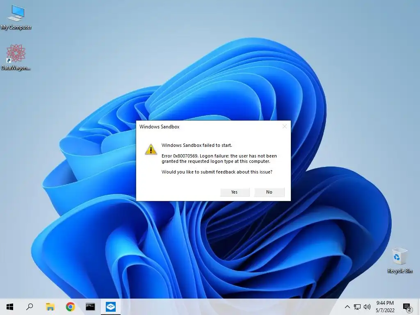Image resolution: width=420 pixels, height=315 pixels.
Task: Click 'Windows Sandbox failed to start.' text
Action: [x=197, y=145]
